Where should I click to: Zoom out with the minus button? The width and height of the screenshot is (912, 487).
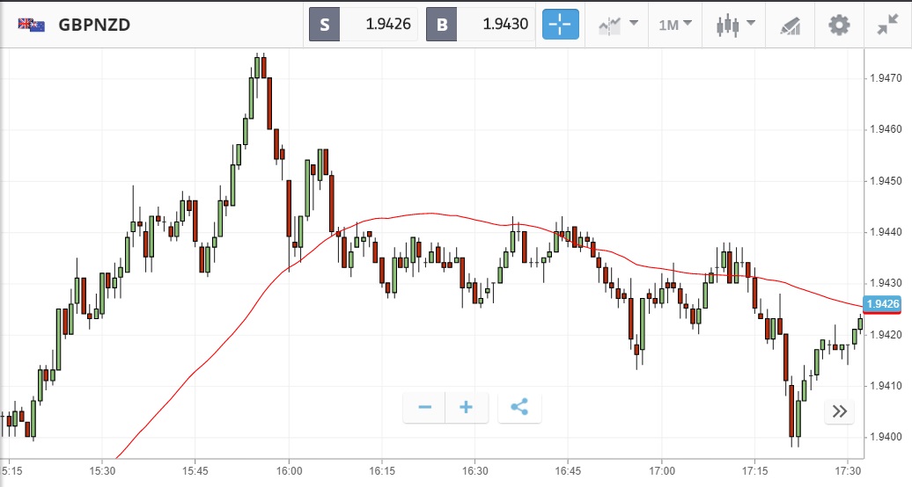(x=425, y=407)
